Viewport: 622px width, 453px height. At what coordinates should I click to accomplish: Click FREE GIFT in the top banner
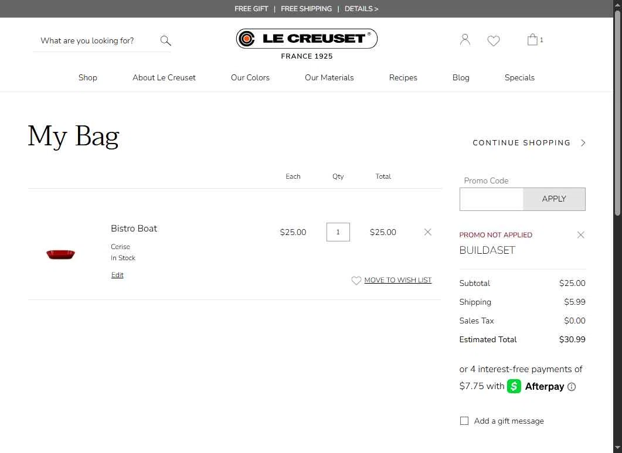pyautogui.click(x=251, y=9)
